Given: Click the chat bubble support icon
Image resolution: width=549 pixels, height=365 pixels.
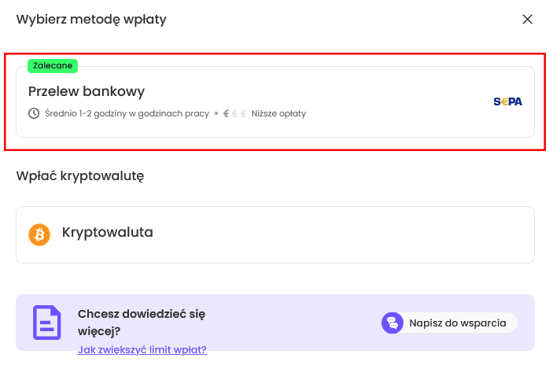Looking at the screenshot, I should tap(392, 323).
